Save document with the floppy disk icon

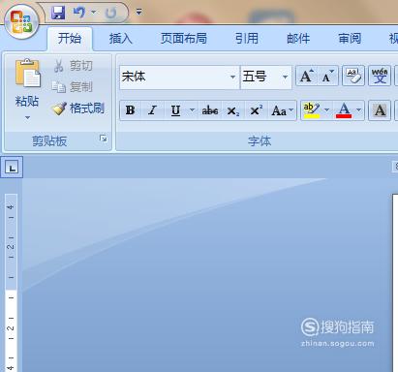tap(58, 13)
